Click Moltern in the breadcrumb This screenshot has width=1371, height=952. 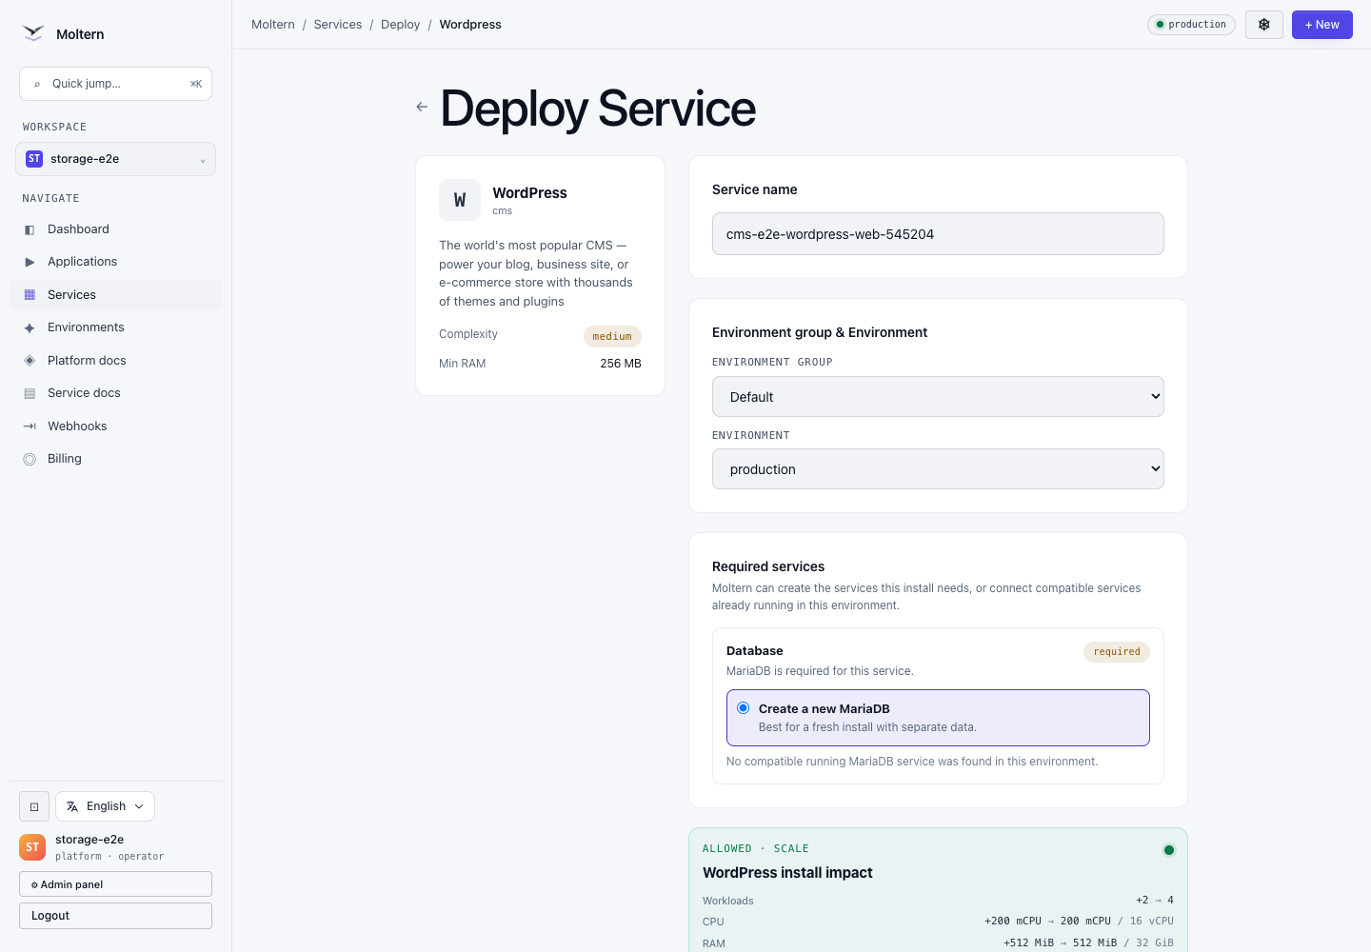[x=273, y=25]
